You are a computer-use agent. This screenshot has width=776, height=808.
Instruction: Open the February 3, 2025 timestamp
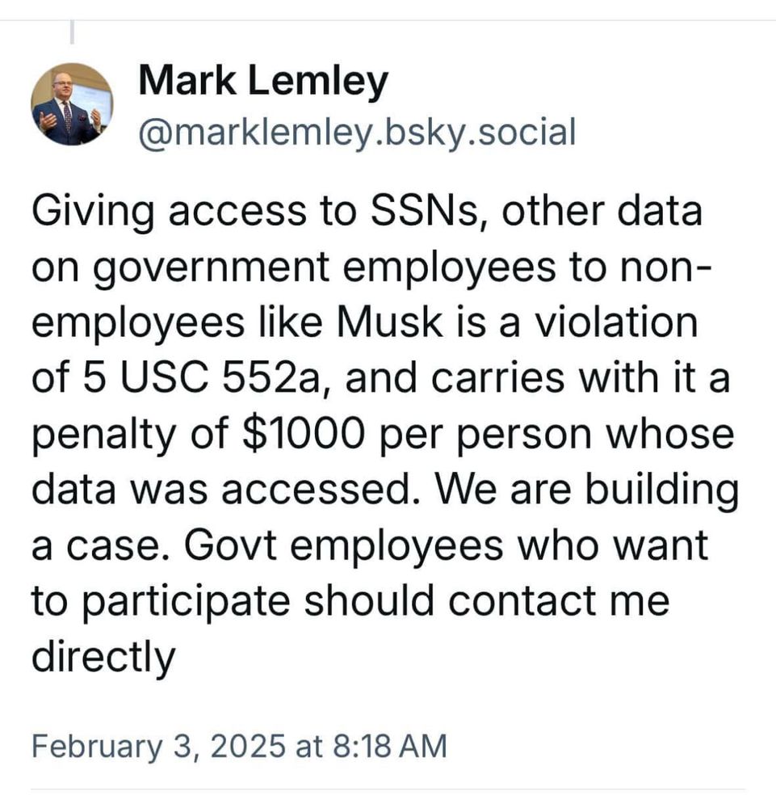tap(238, 745)
